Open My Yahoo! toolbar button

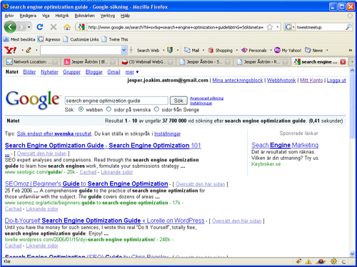click(288, 50)
